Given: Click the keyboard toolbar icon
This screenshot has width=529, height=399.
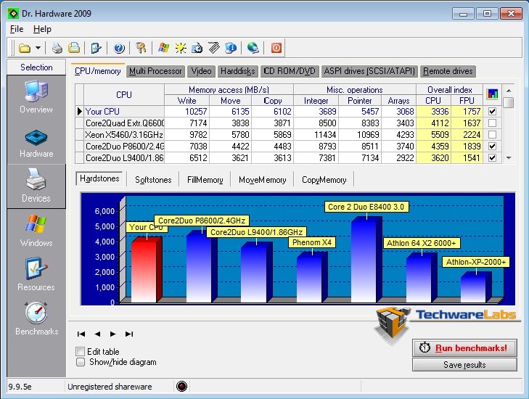Looking at the screenshot, I should point(214,48).
